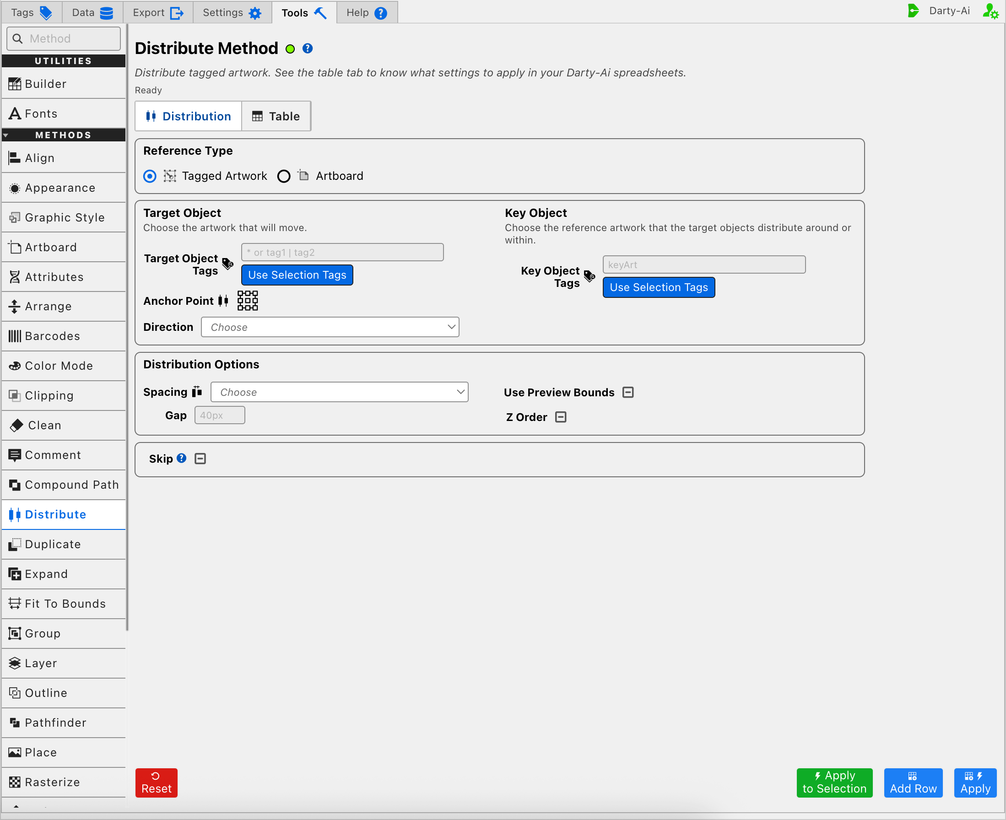
Task: Select the Appearance method
Action: pyautogui.click(x=64, y=188)
